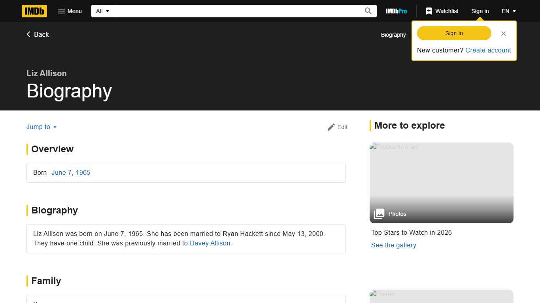Open the Create account link
Viewport: 540px width, 303px height.
point(488,50)
